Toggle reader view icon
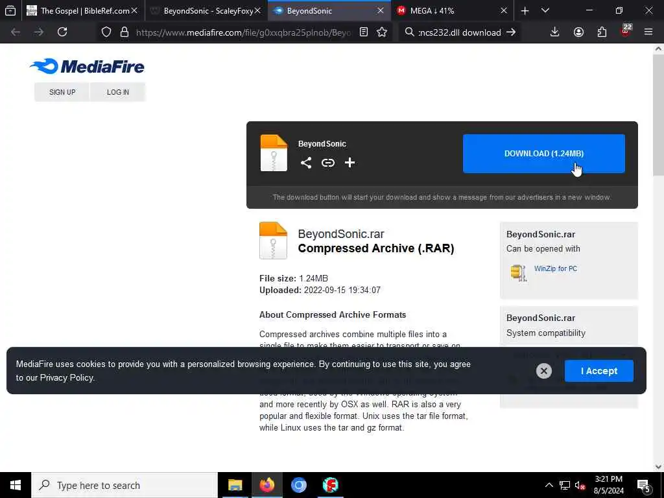 point(363,32)
